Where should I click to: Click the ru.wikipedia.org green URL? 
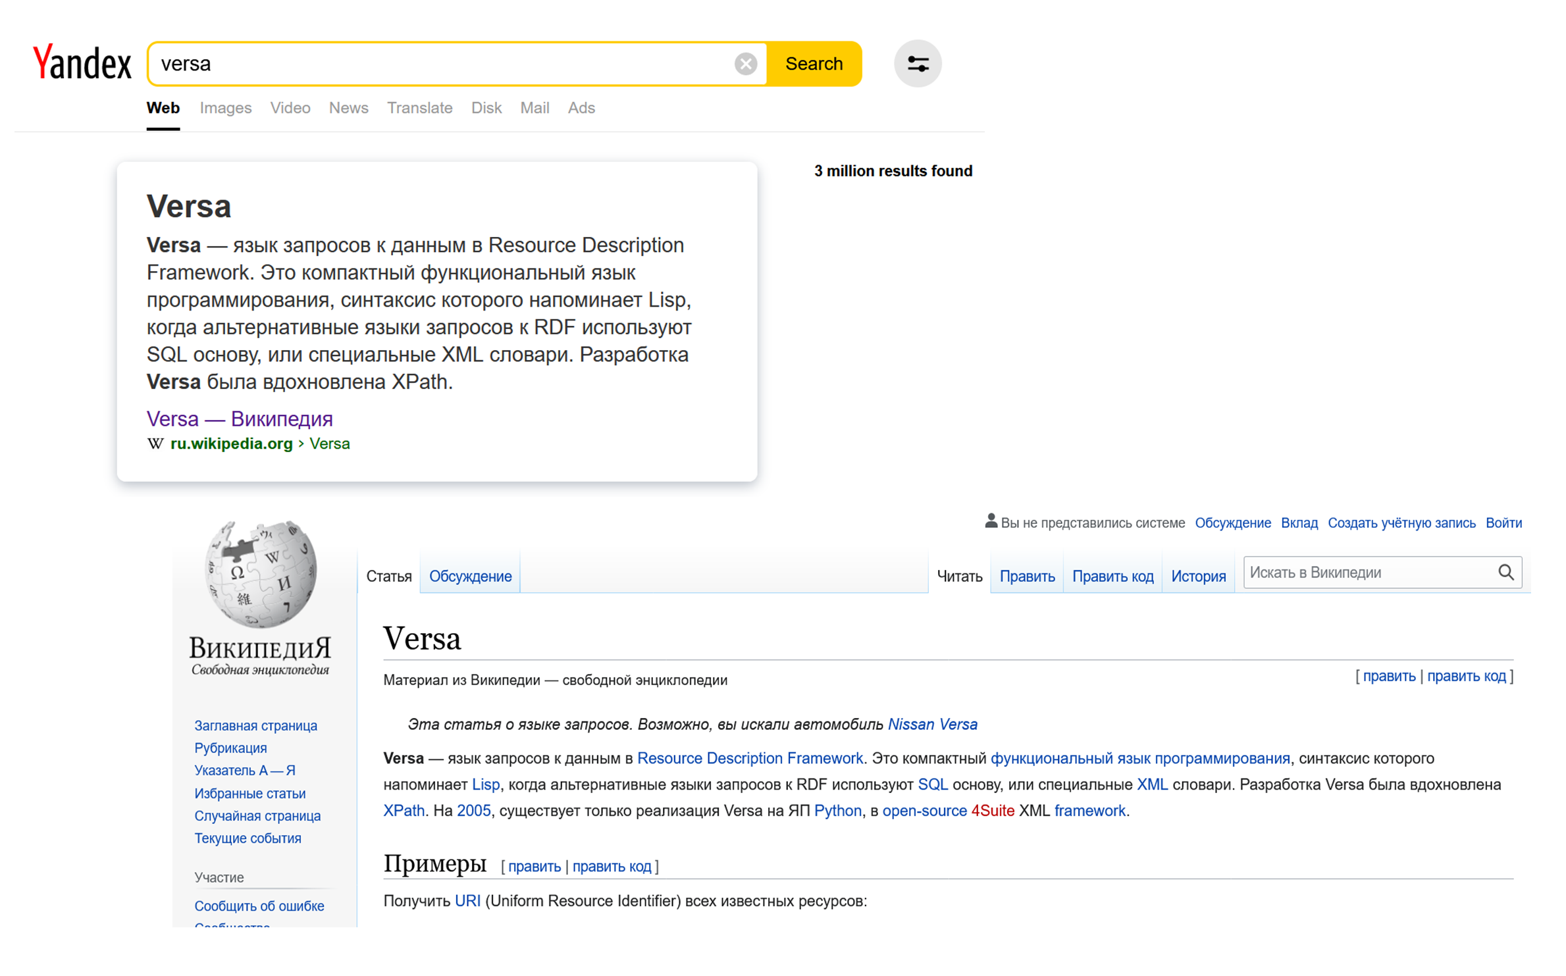click(231, 444)
